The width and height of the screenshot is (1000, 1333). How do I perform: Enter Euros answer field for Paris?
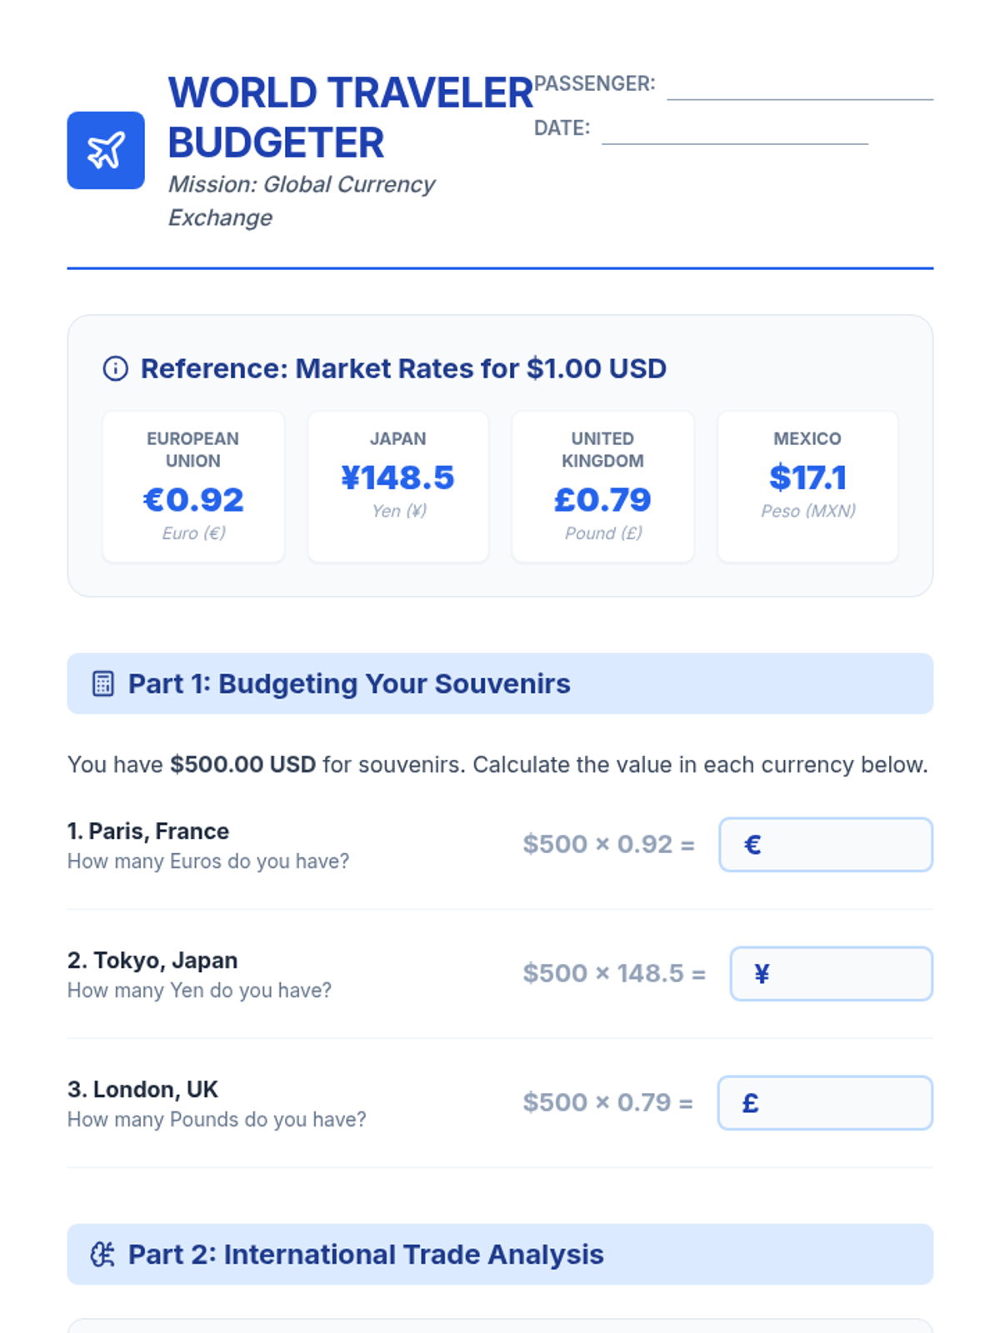(x=825, y=845)
